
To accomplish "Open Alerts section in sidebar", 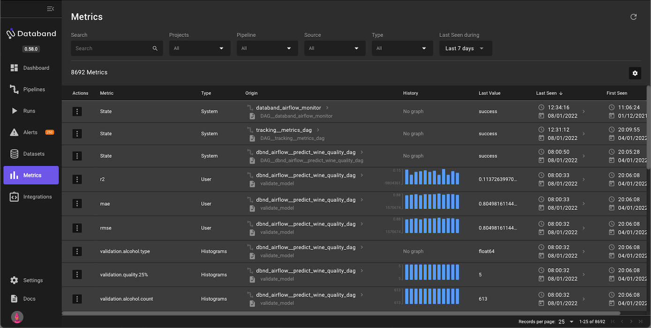I will 31,133.
